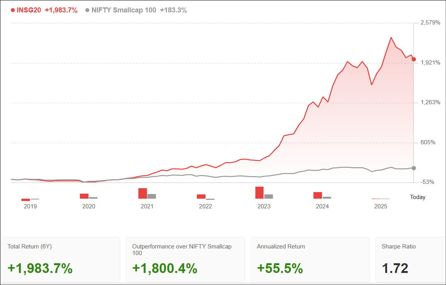Viewport: 446px width, 285px height.
Task: Open the Outperformance over NIFTY Smallcap card
Action: pyautogui.click(x=185, y=259)
